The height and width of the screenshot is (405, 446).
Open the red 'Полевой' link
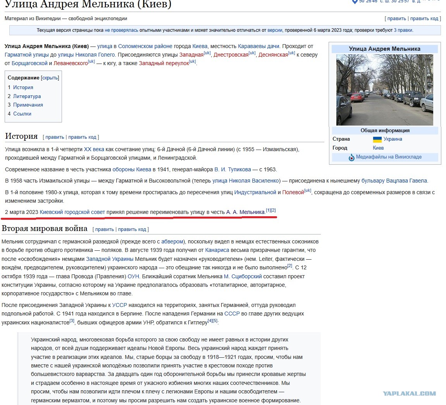click(293, 193)
